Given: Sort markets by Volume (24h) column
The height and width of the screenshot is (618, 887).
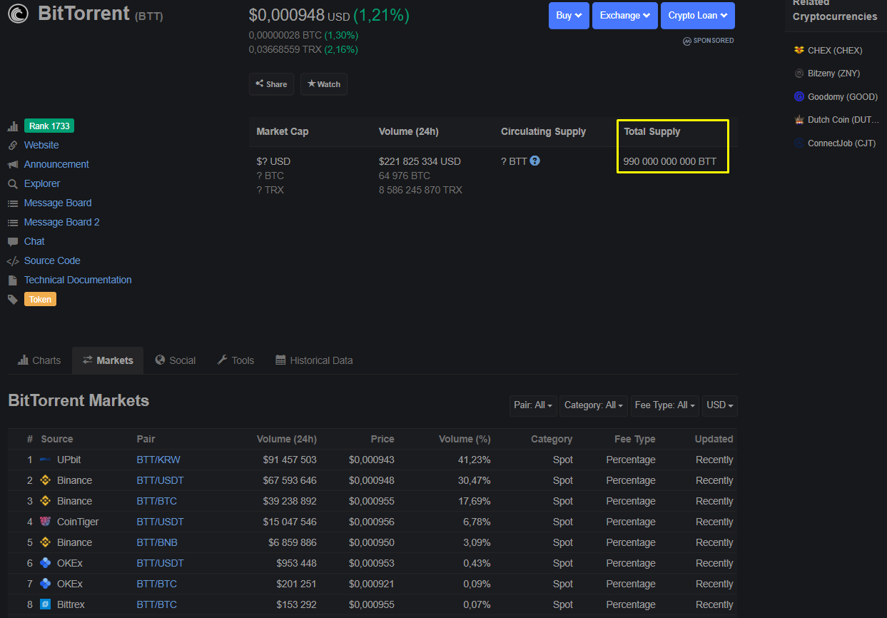Looking at the screenshot, I should 286,439.
